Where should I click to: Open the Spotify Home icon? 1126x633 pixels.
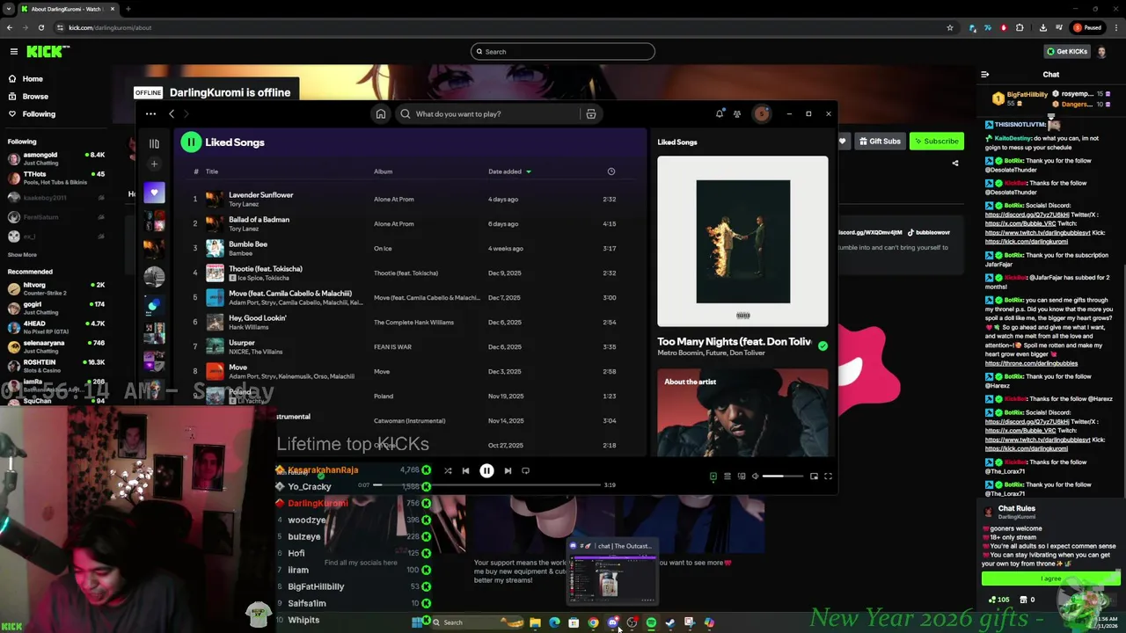[x=381, y=113]
